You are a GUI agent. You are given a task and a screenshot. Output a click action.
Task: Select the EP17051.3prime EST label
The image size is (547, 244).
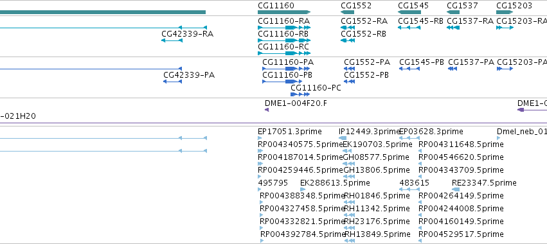[289, 132]
